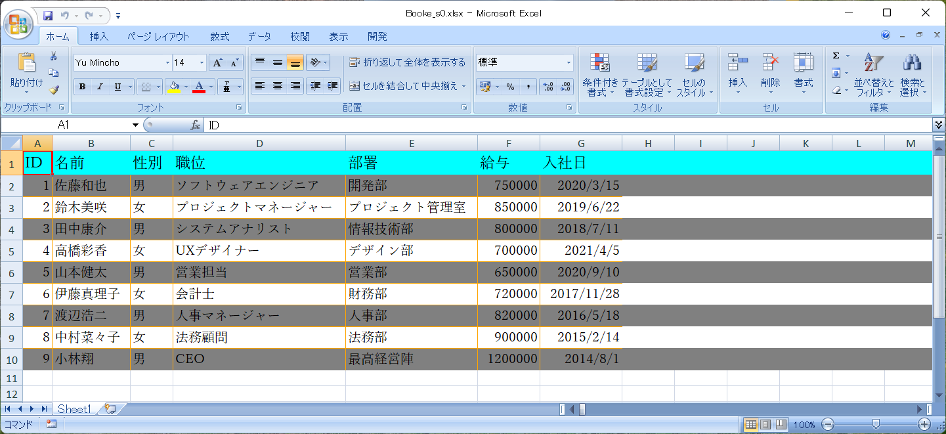Increase font size with the large A button
946x434 pixels.
coord(217,63)
